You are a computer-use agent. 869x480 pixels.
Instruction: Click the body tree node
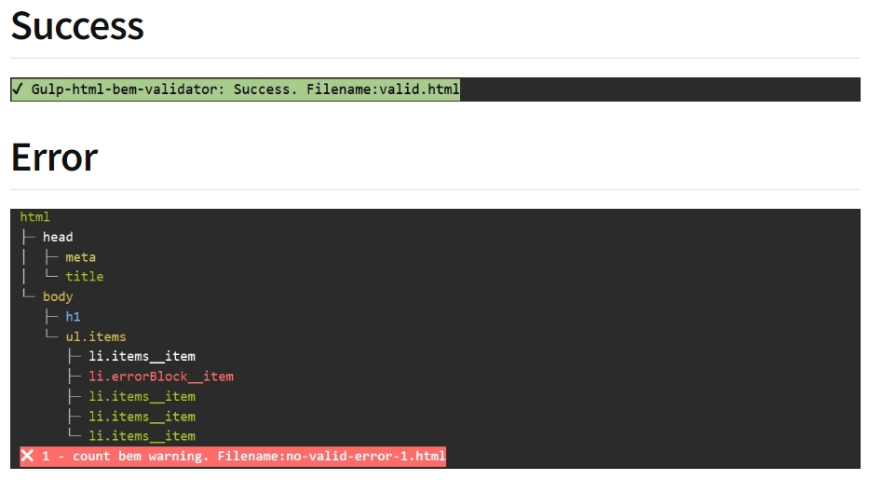click(x=58, y=296)
